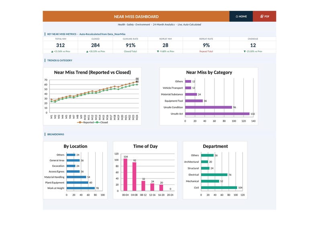The height and width of the screenshot is (225, 319).
Task: Click the house icon in HOME button
Action: coord(237,16)
